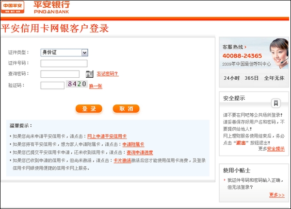Click the hotline number 40088-24365
Screen dimensions: 291x209
pos(242,56)
